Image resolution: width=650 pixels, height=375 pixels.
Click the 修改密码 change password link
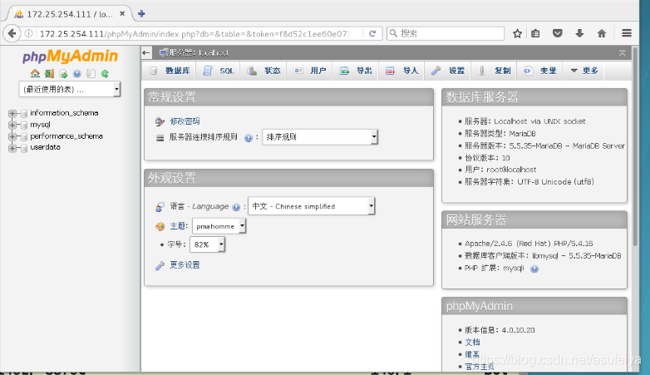(x=185, y=121)
